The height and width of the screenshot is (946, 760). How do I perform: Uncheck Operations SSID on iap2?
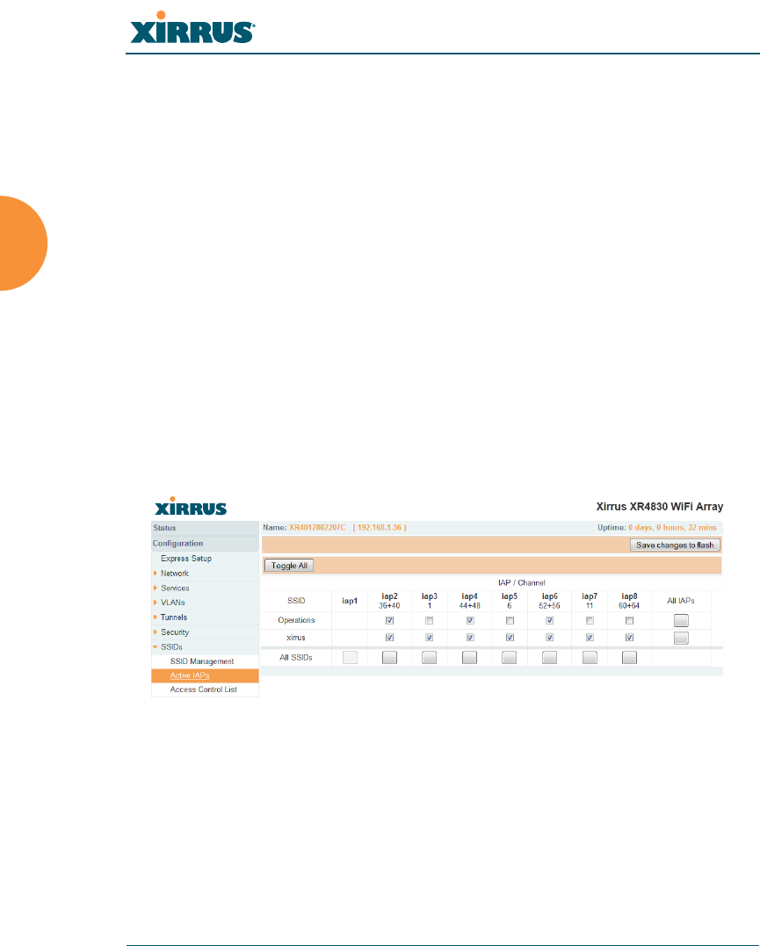coord(389,620)
